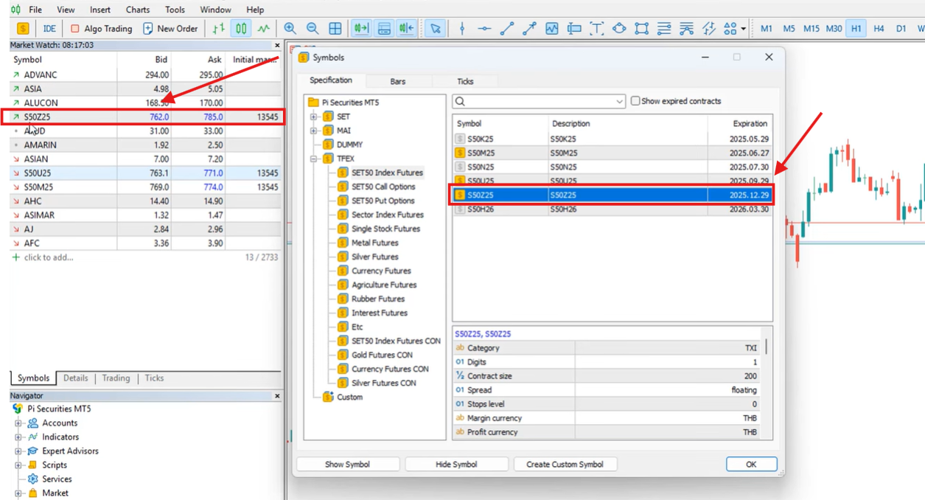Close the Market Watch panel
The width and height of the screenshot is (925, 500).
[x=277, y=45]
